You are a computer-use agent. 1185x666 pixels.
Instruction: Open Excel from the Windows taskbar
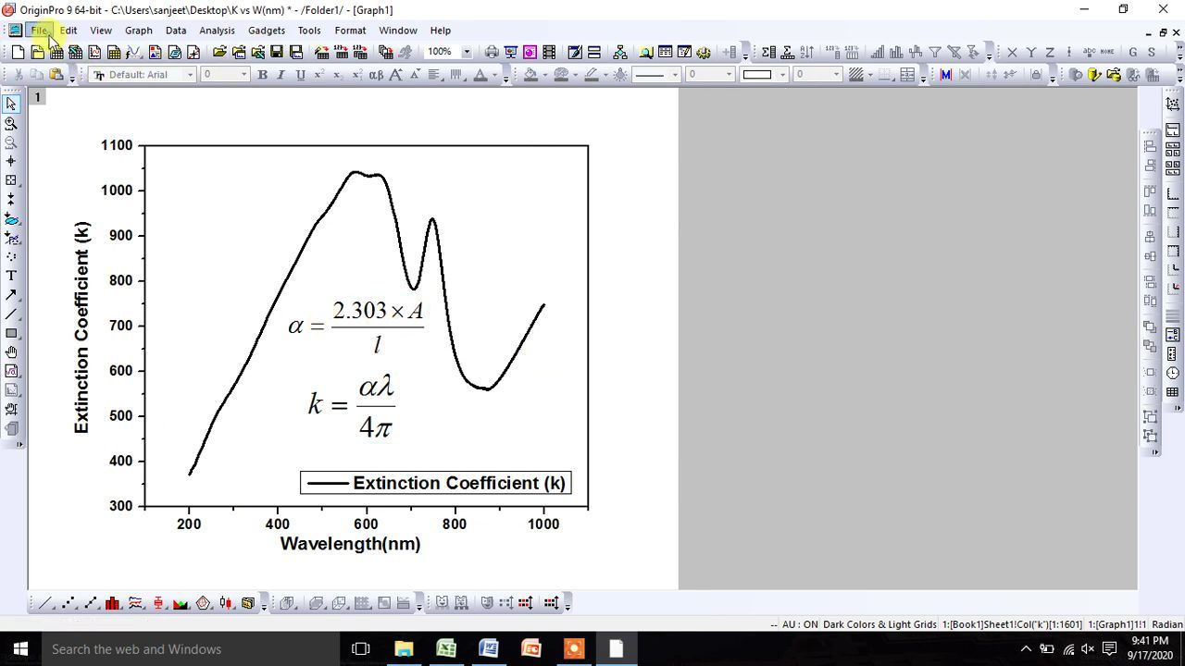tap(446, 649)
